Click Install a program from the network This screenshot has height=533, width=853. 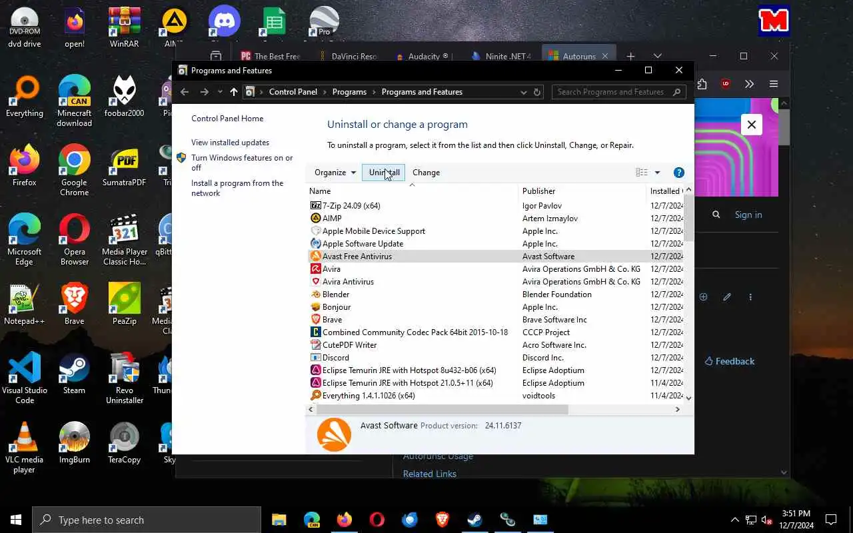(x=237, y=188)
